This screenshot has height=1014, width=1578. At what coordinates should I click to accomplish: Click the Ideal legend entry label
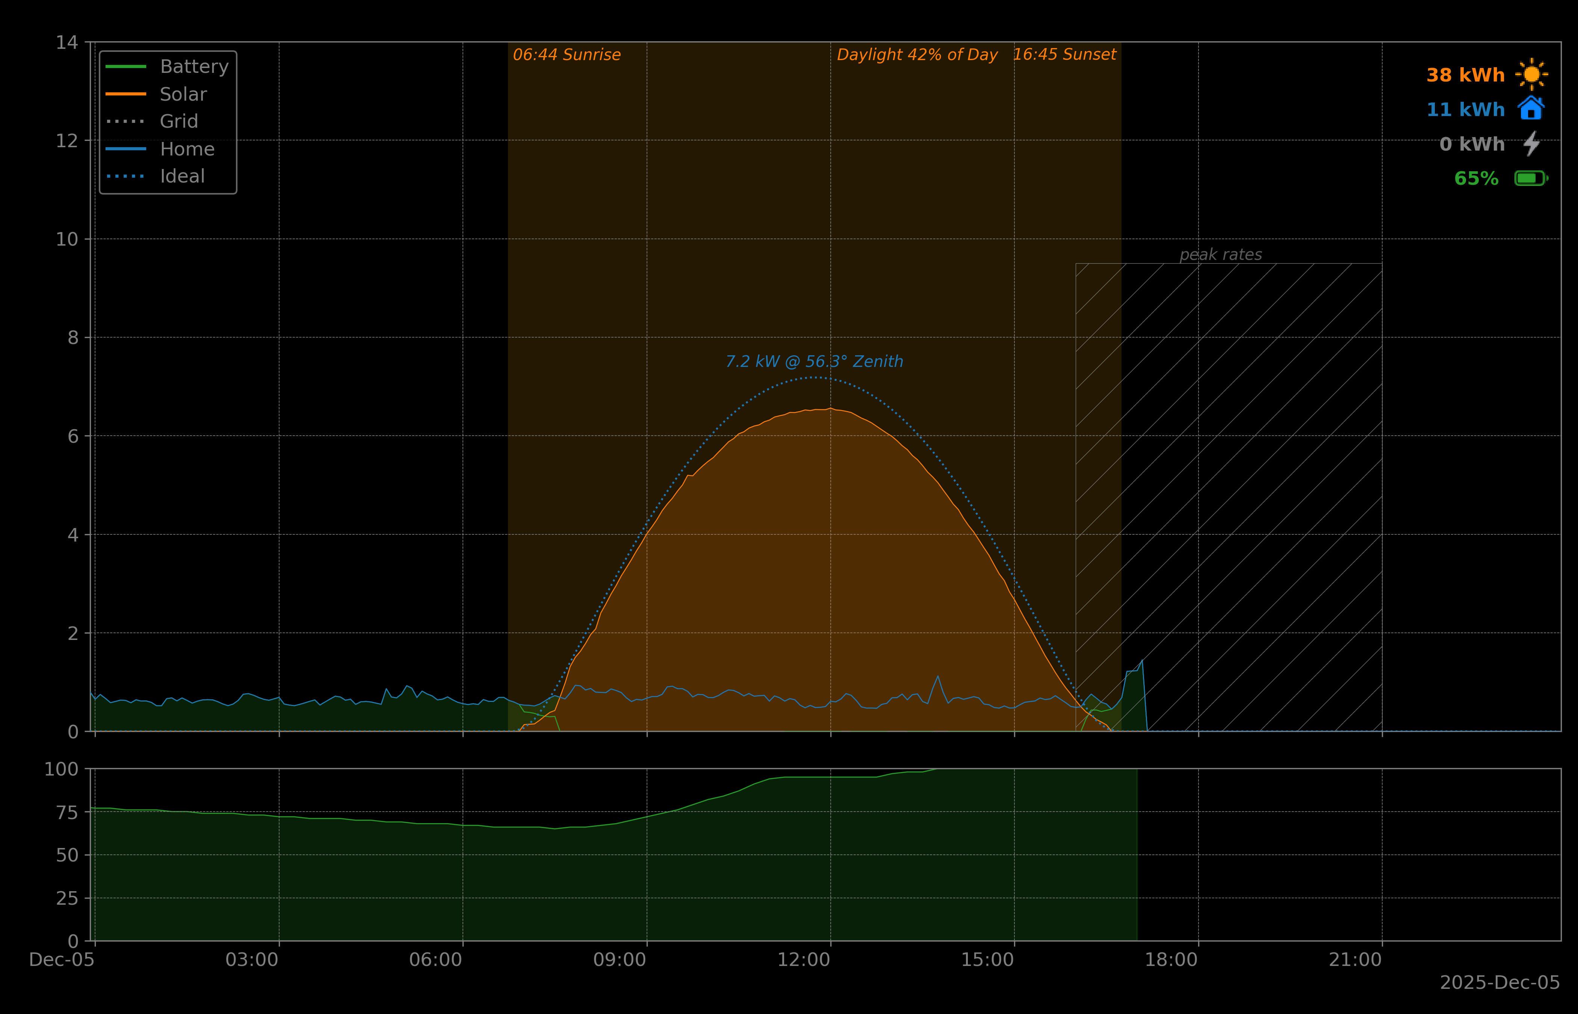pos(182,177)
